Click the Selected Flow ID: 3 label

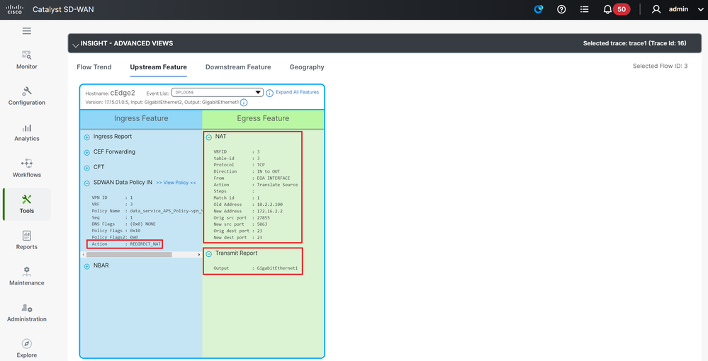point(660,66)
